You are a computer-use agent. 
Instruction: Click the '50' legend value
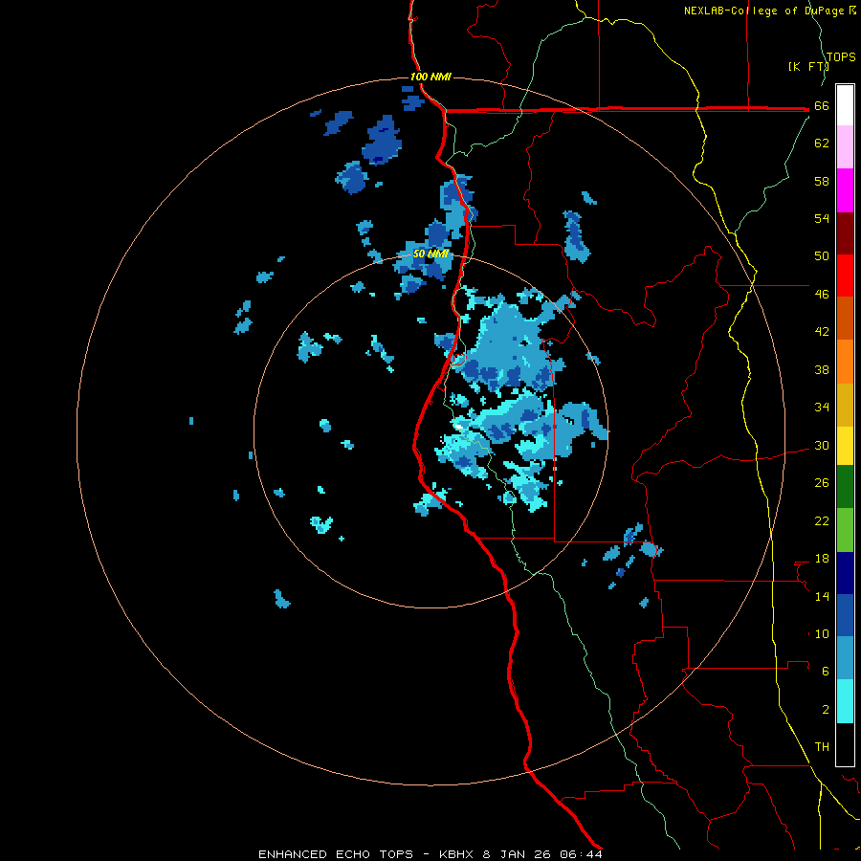(822, 256)
